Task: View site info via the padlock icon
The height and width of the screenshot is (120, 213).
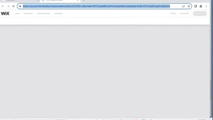Action: [x=20, y=6]
